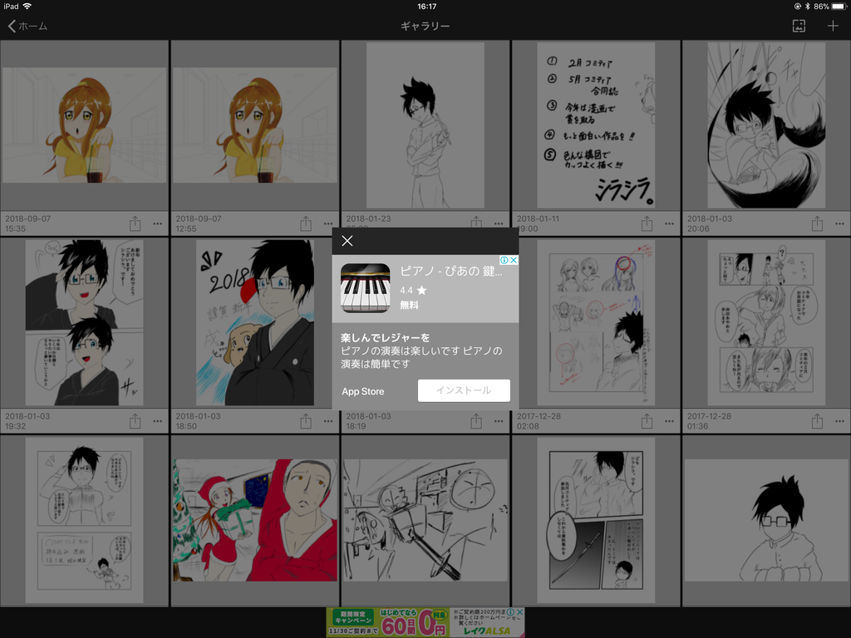Open the bottom レイクALSA banner ad
This screenshot has width=851, height=638.
[425, 622]
